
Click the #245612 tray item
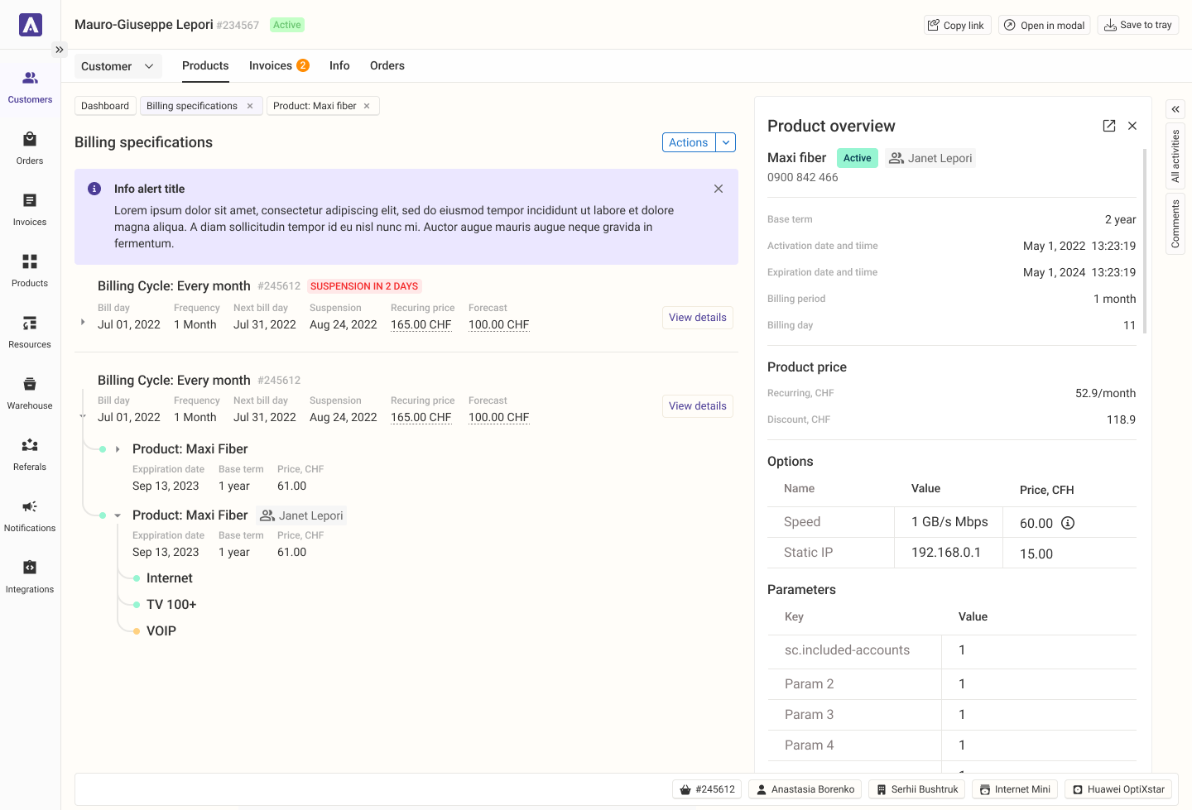coord(707,789)
